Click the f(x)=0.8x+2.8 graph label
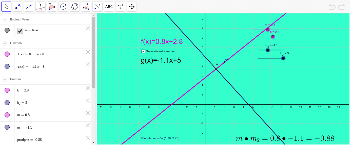 point(162,42)
